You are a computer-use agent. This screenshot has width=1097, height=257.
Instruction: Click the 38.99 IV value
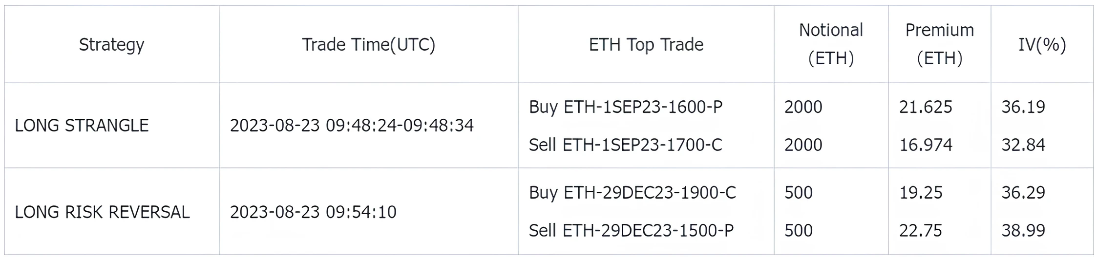click(x=1023, y=230)
